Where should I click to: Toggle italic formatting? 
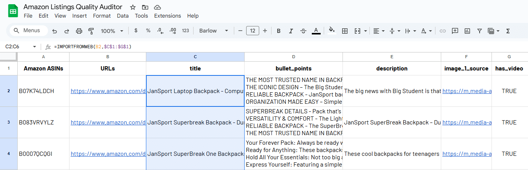(291, 31)
